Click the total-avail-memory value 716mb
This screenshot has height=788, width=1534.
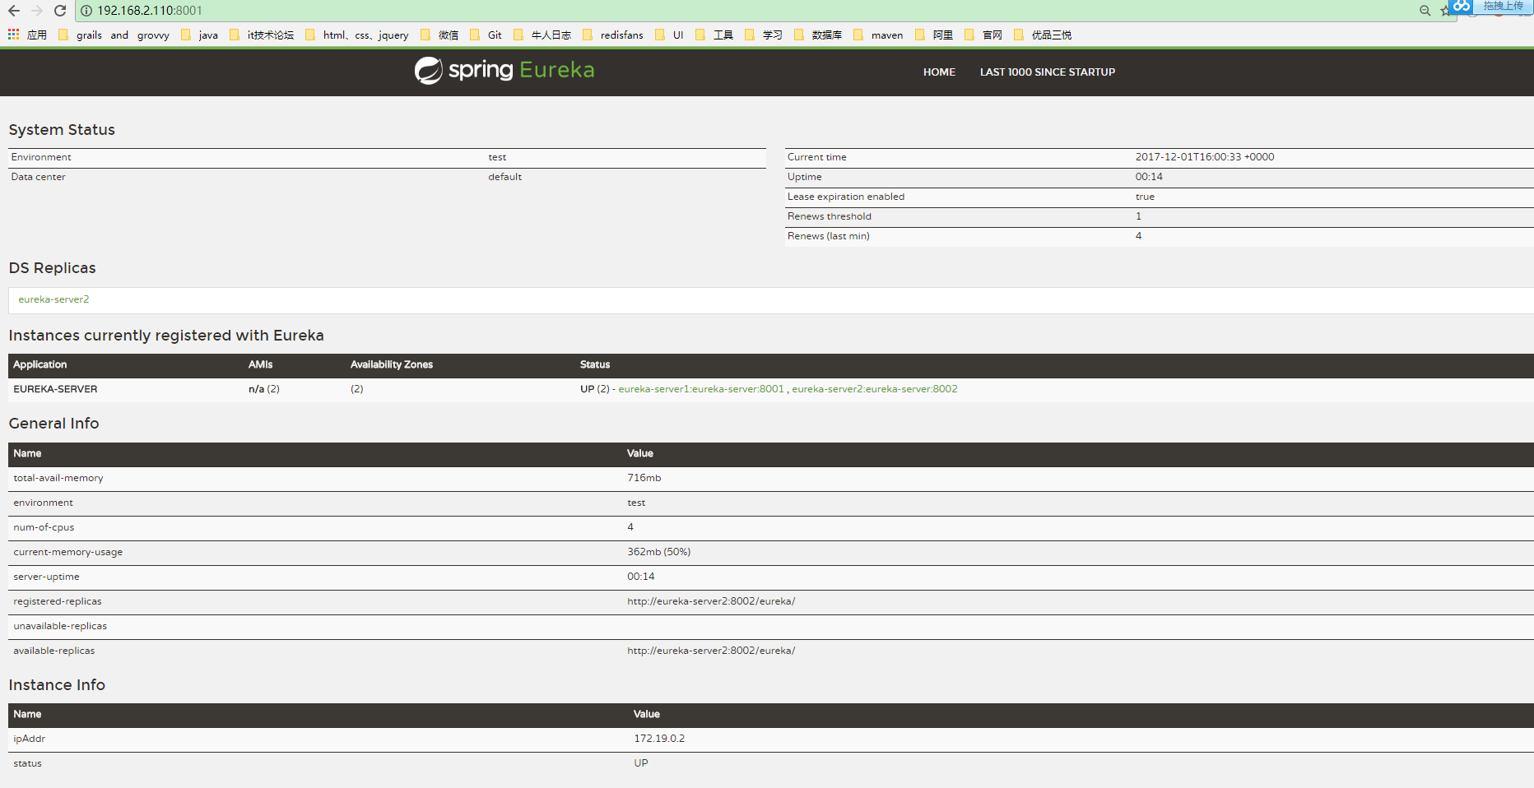(x=644, y=478)
